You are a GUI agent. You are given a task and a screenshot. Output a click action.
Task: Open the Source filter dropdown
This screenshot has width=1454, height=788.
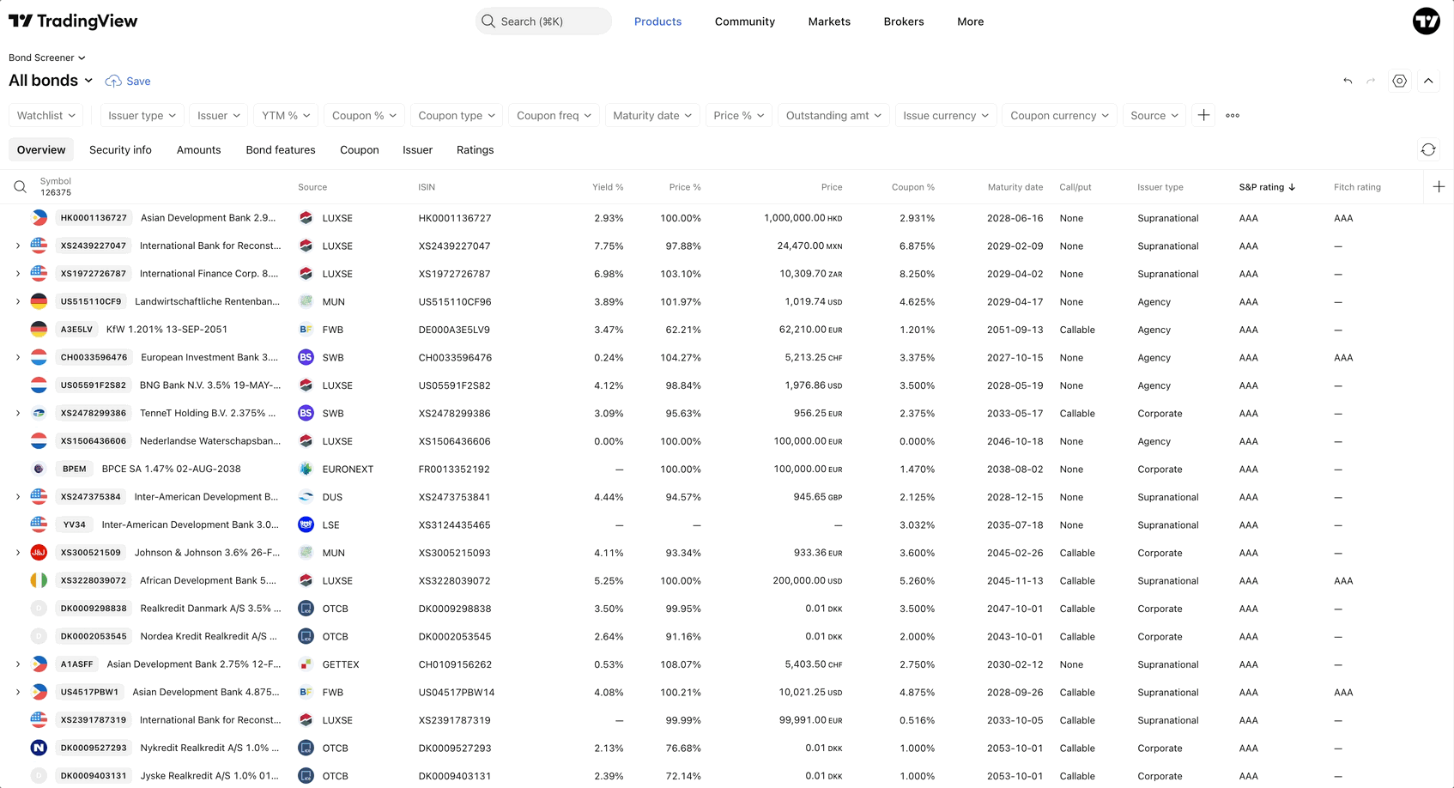[1154, 115]
